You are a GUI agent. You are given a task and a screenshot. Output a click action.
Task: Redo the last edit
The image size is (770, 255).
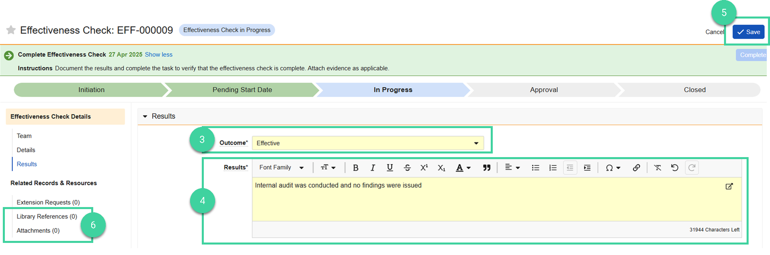(x=692, y=168)
